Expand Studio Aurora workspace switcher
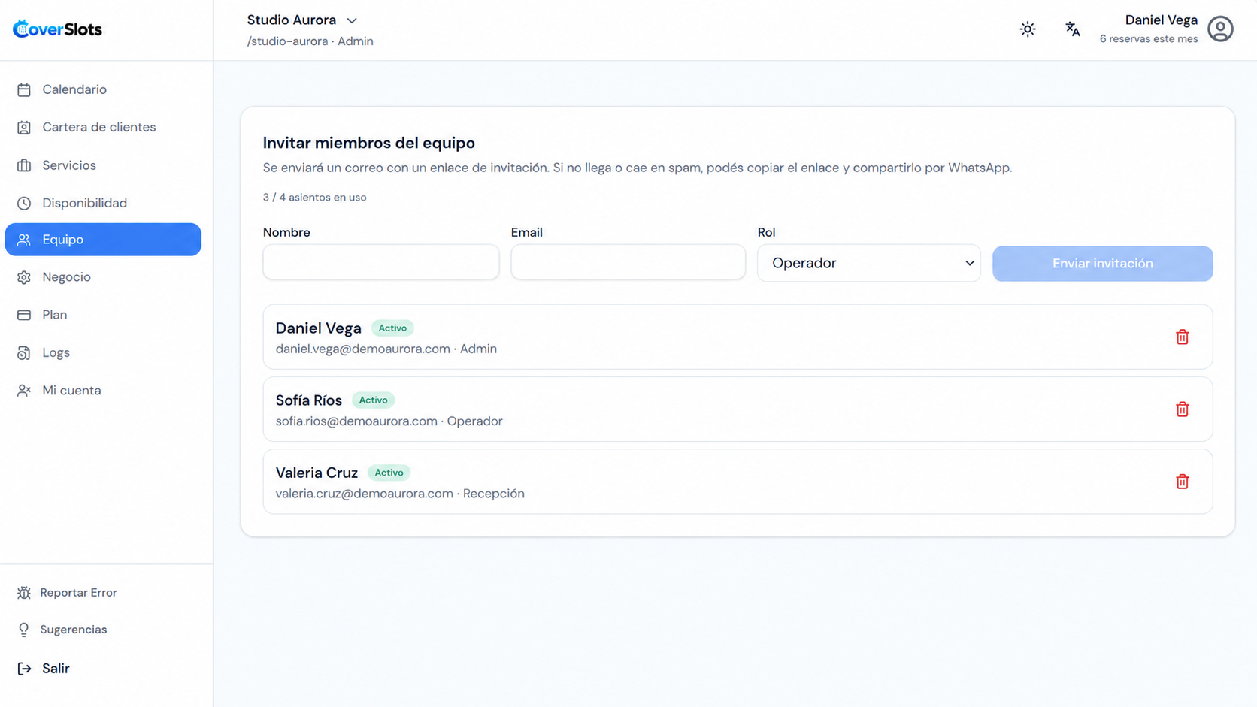Image resolution: width=1257 pixels, height=707 pixels. pos(302,20)
